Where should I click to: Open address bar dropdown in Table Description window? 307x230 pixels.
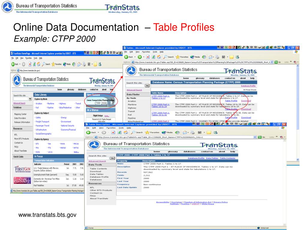(x=255, y=137)
